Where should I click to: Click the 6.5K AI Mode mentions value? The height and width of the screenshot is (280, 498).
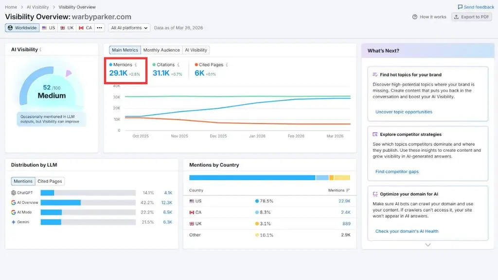pyautogui.click(x=167, y=212)
